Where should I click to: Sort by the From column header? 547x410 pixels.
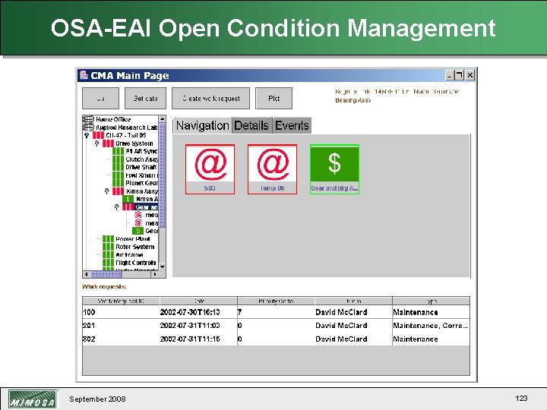tap(353, 301)
